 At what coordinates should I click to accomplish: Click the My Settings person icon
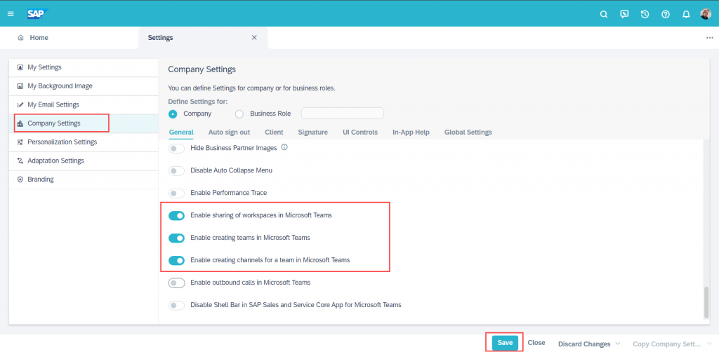pyautogui.click(x=20, y=67)
